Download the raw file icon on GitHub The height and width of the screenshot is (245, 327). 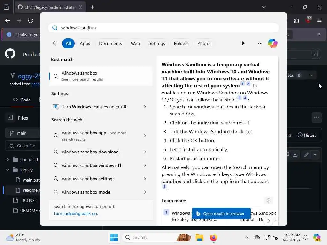[x=295, y=154]
